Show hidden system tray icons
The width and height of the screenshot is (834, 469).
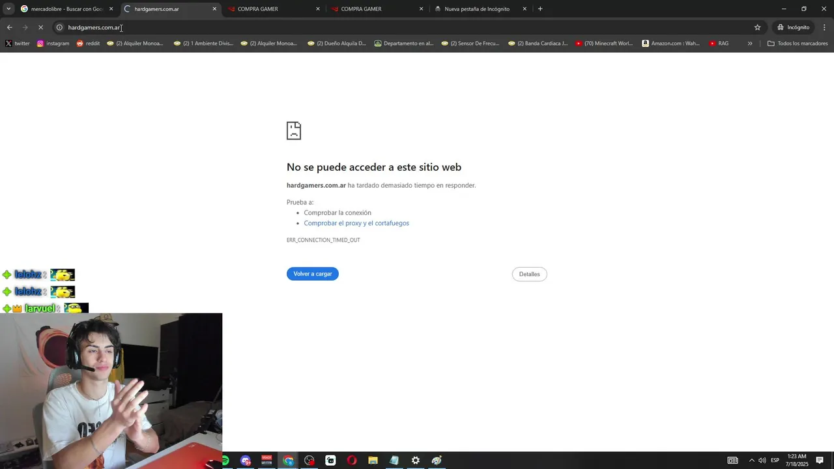click(751, 461)
